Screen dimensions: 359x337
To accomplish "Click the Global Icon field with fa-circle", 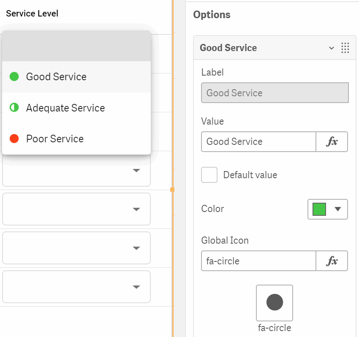I will tap(258, 261).
